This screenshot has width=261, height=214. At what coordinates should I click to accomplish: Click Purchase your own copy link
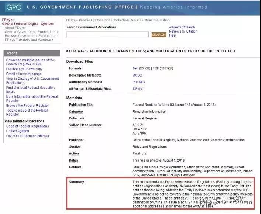[x=24, y=69]
